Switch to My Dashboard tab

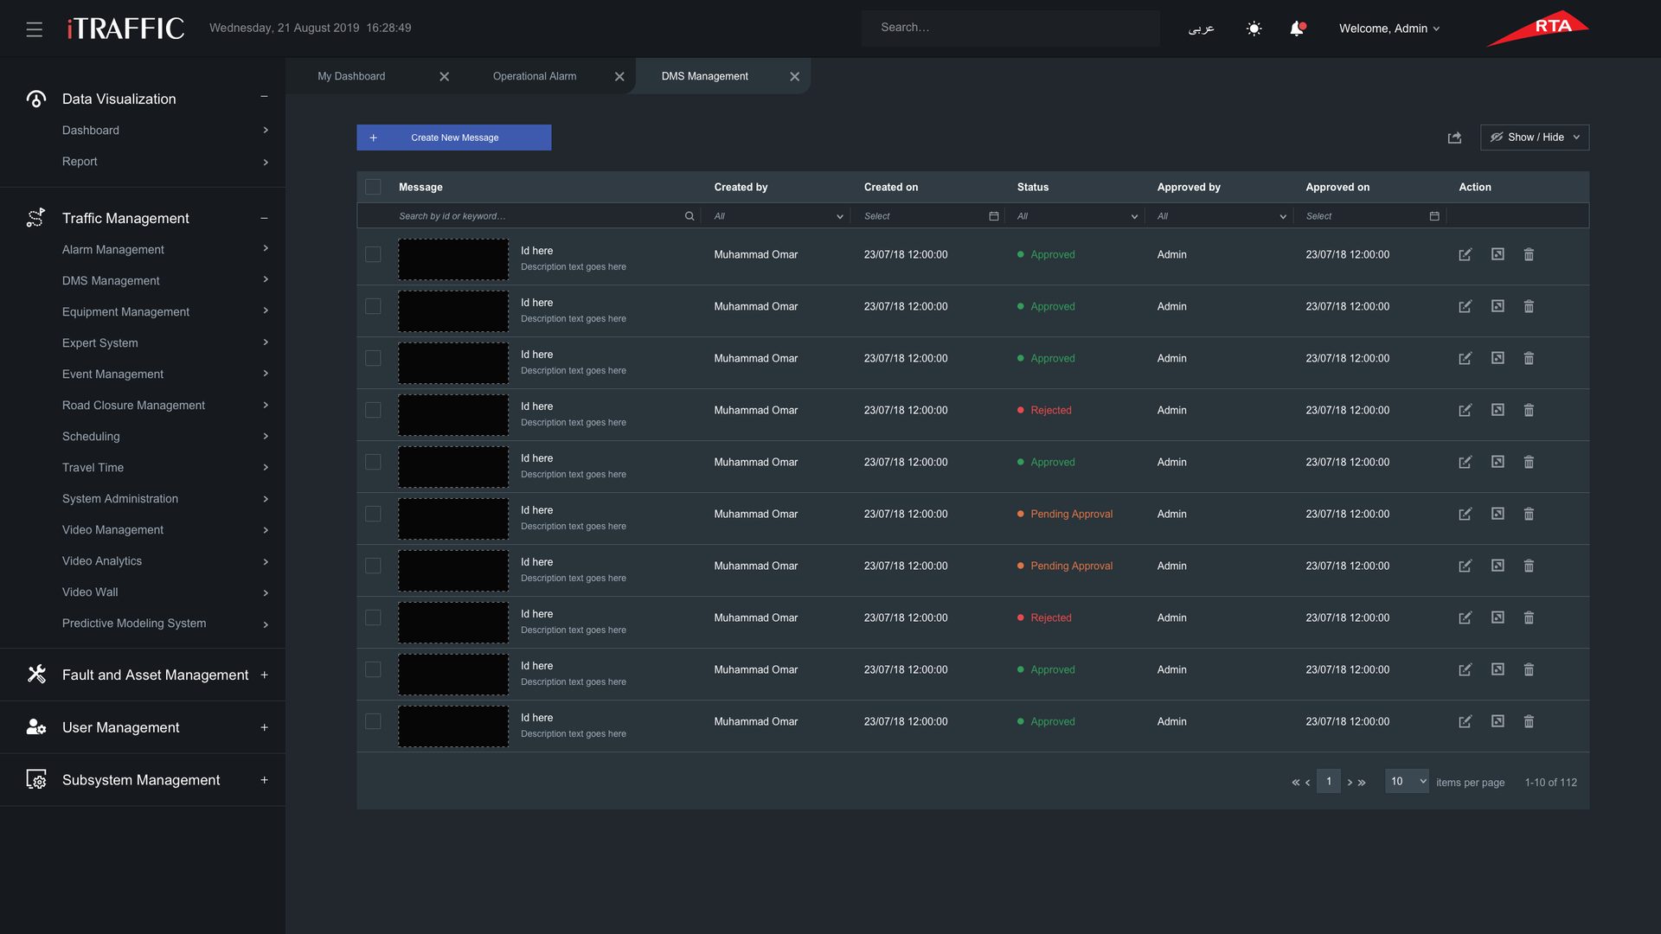pos(351,76)
